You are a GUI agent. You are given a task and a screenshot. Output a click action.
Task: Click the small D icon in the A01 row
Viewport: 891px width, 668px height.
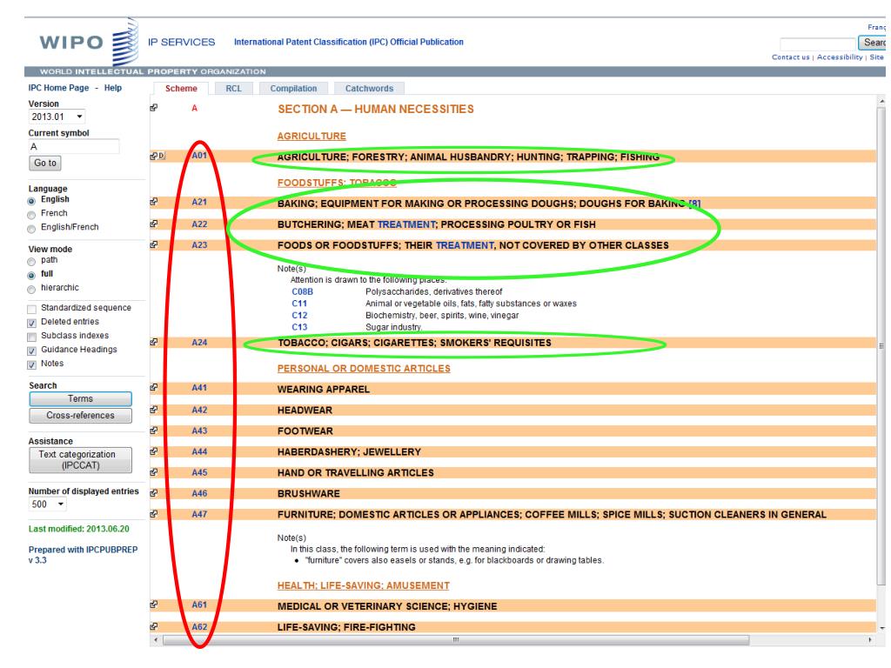161,156
